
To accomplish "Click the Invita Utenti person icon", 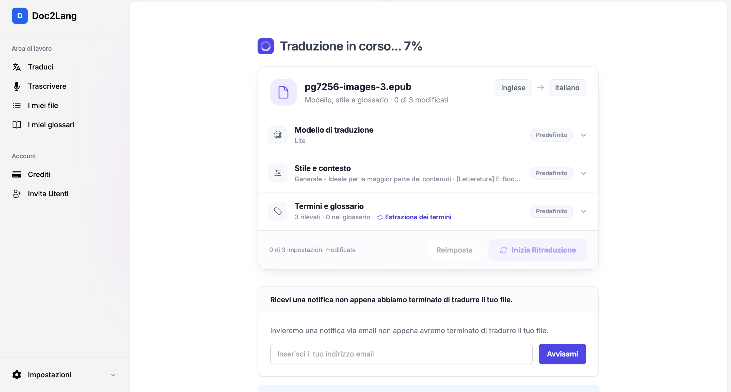I will click(17, 194).
